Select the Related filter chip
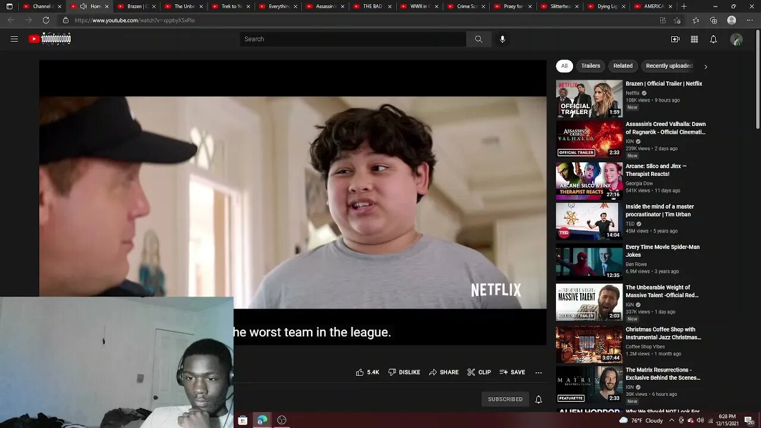Screen dimensions: 761x428 tap(623, 66)
